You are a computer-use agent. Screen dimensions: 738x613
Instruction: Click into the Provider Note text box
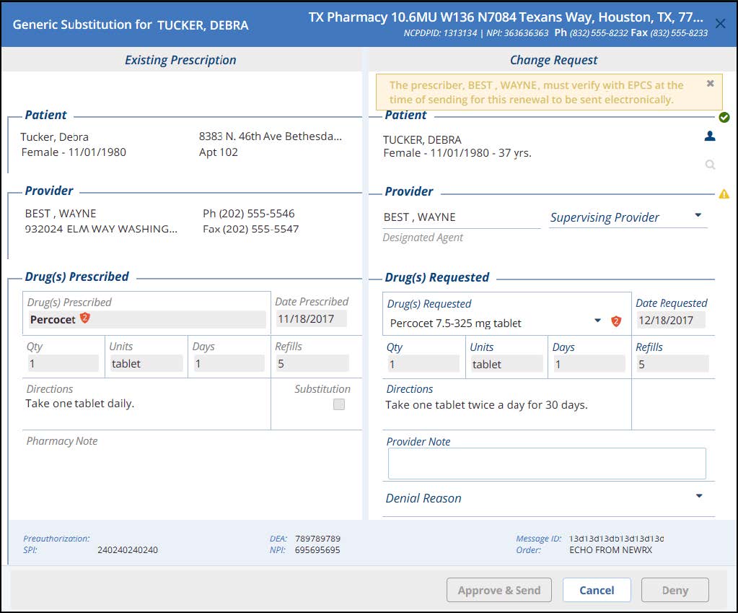pos(546,464)
